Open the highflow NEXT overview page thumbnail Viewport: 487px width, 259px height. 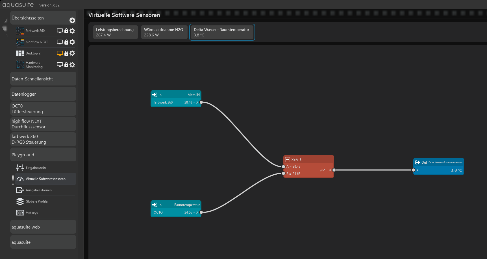click(x=20, y=42)
